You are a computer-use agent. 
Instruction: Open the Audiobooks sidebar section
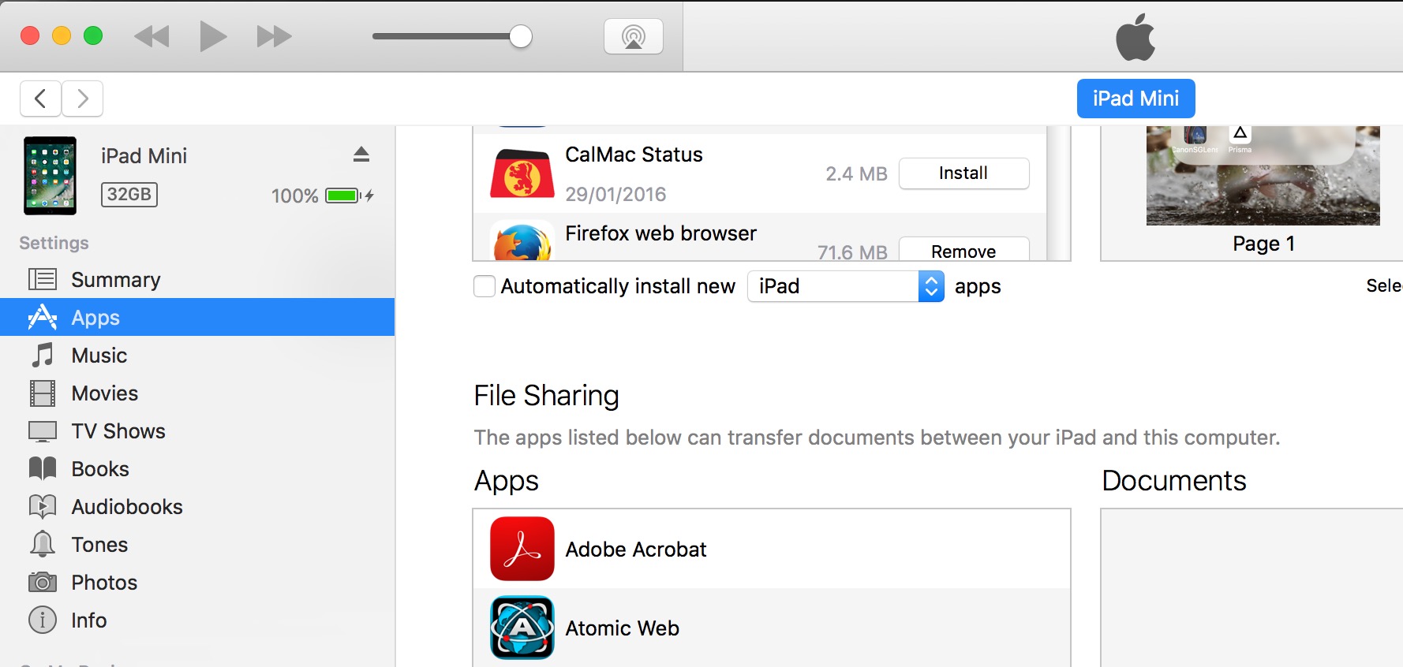(x=197, y=507)
